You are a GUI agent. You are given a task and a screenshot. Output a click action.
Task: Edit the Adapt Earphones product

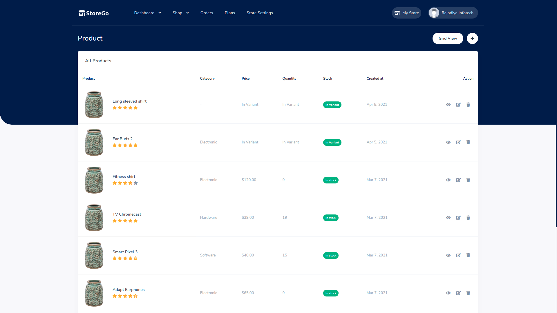pos(458,293)
